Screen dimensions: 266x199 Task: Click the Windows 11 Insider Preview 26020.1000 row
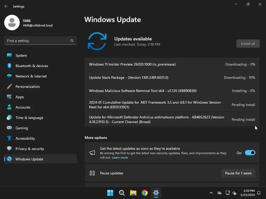coord(172,64)
